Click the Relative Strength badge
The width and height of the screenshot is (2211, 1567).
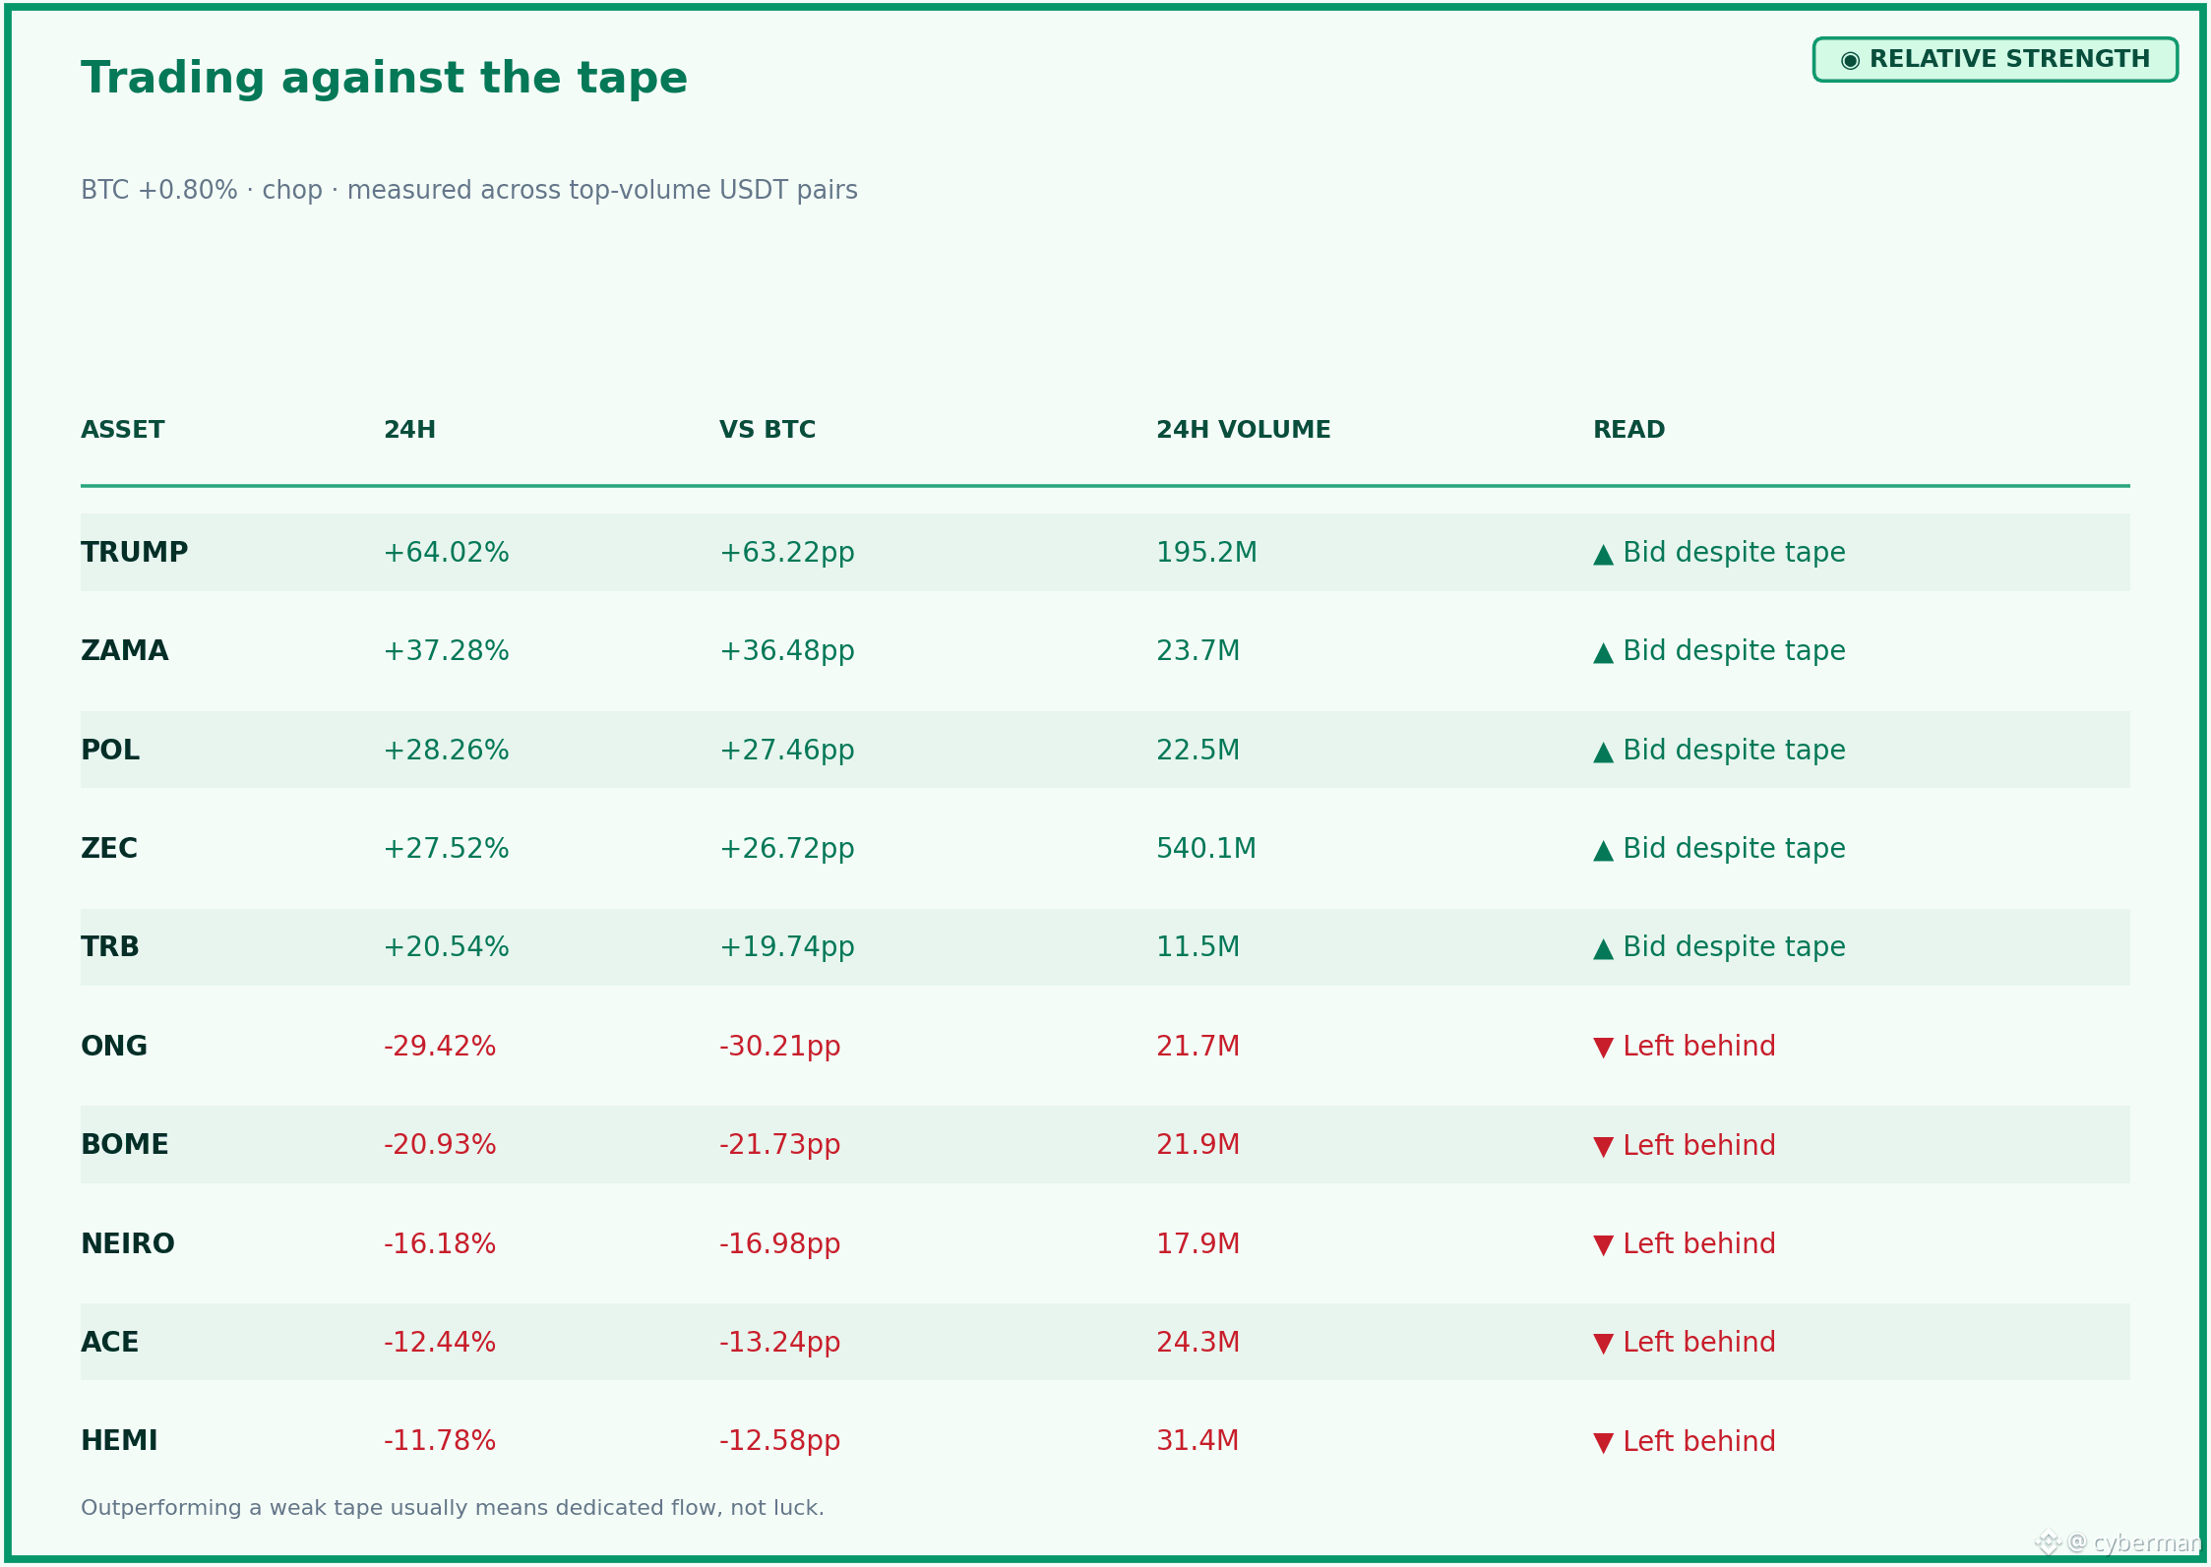[x=1995, y=60]
